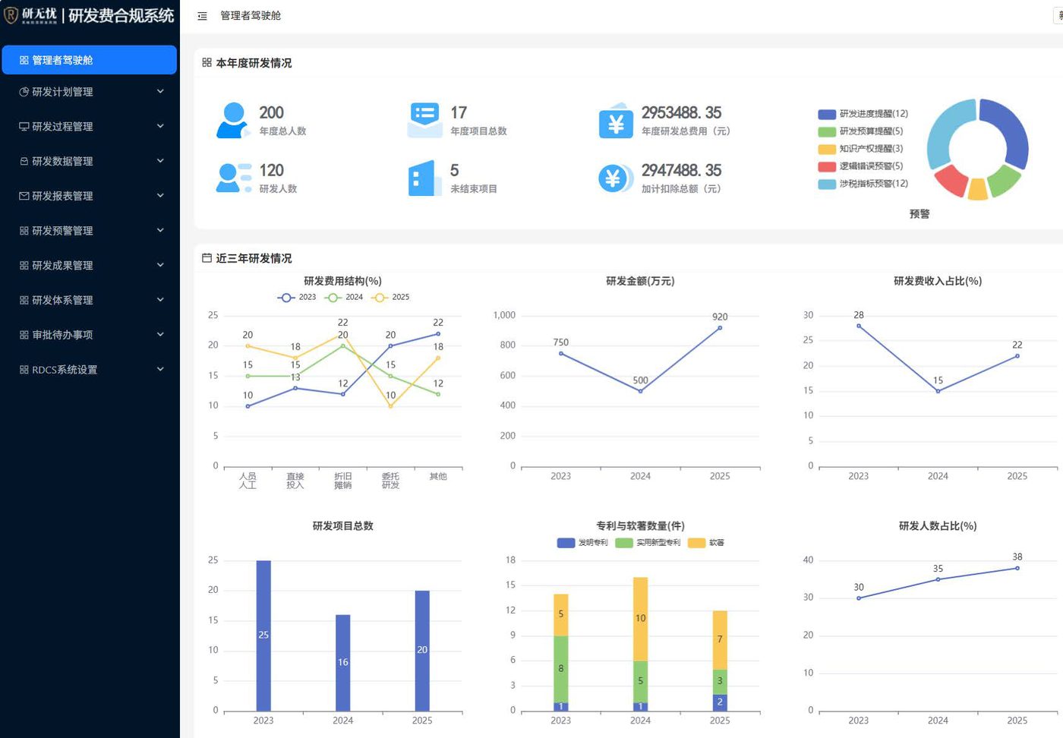Click the 研发数据管理 menu icon
Image resolution: width=1063 pixels, height=738 pixels.
(x=24, y=162)
